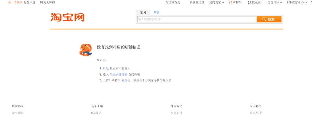
Task: Focus the 输入您想要的宝贝 search field
Action: [x=197, y=19]
